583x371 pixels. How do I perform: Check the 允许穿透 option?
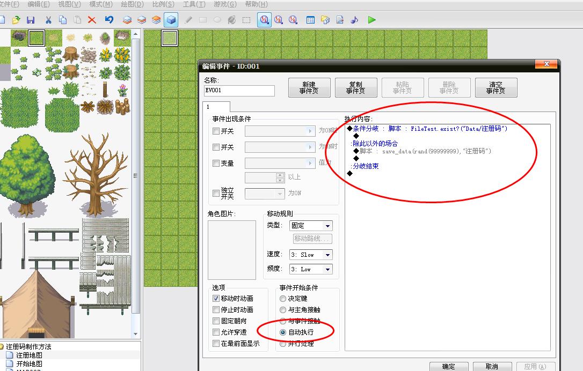(216, 332)
